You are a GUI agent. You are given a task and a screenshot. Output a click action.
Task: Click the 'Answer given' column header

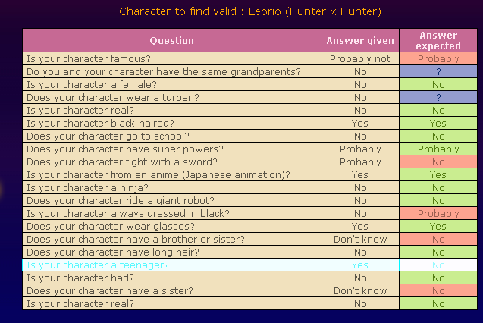point(360,40)
